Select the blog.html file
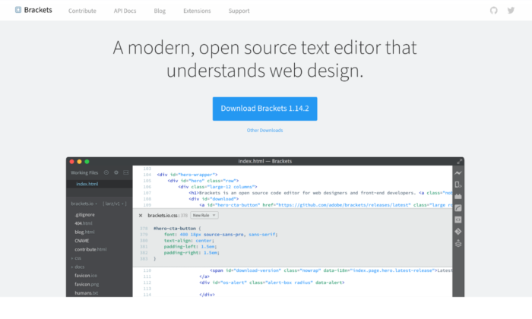532x319 pixels. (x=84, y=232)
